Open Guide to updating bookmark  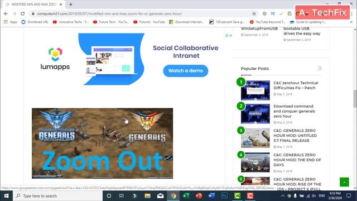point(308,22)
